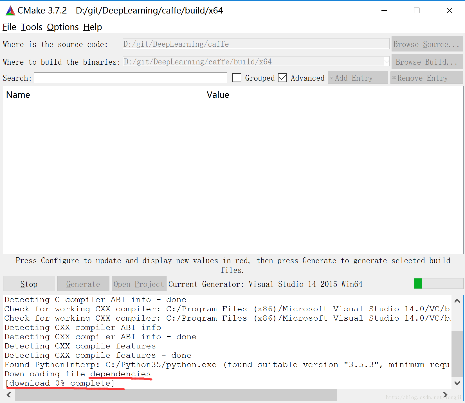This screenshot has width=465, height=403.
Task: Click the Browse Source button
Action: pyautogui.click(x=427, y=44)
